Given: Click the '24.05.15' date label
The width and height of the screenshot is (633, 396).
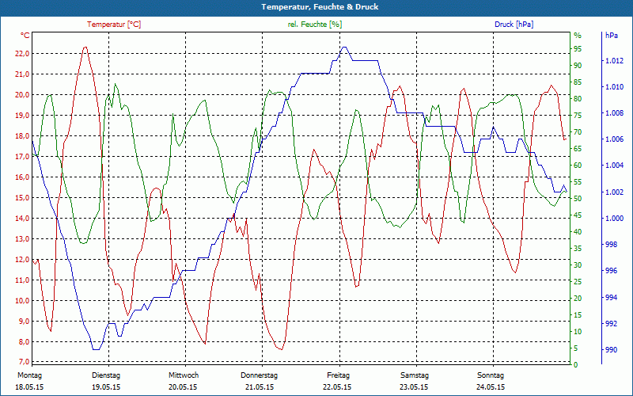Looking at the screenshot, I should (x=491, y=387).
